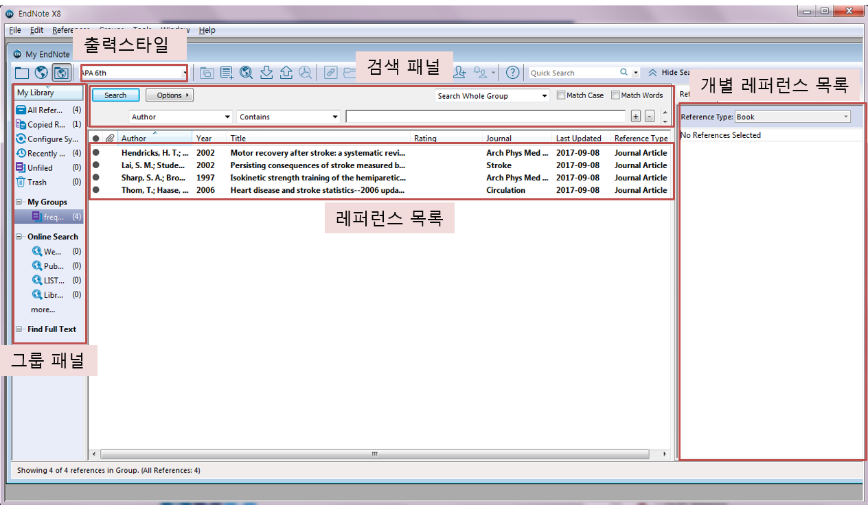Select Integrated Library and Online Search Mode icon
The width and height of the screenshot is (868, 505).
(62, 73)
